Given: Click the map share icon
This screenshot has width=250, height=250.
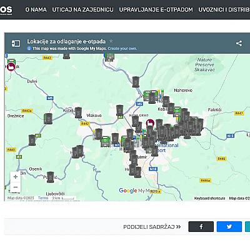Looking at the screenshot, I should pyautogui.click(x=239, y=43).
